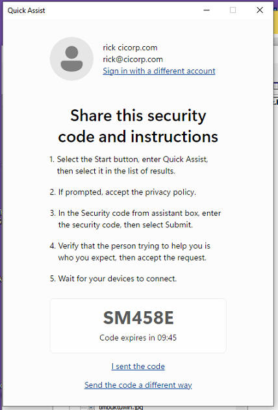Click instruction step 1 about Start button
This screenshot has width=278, height=410.
point(129,165)
